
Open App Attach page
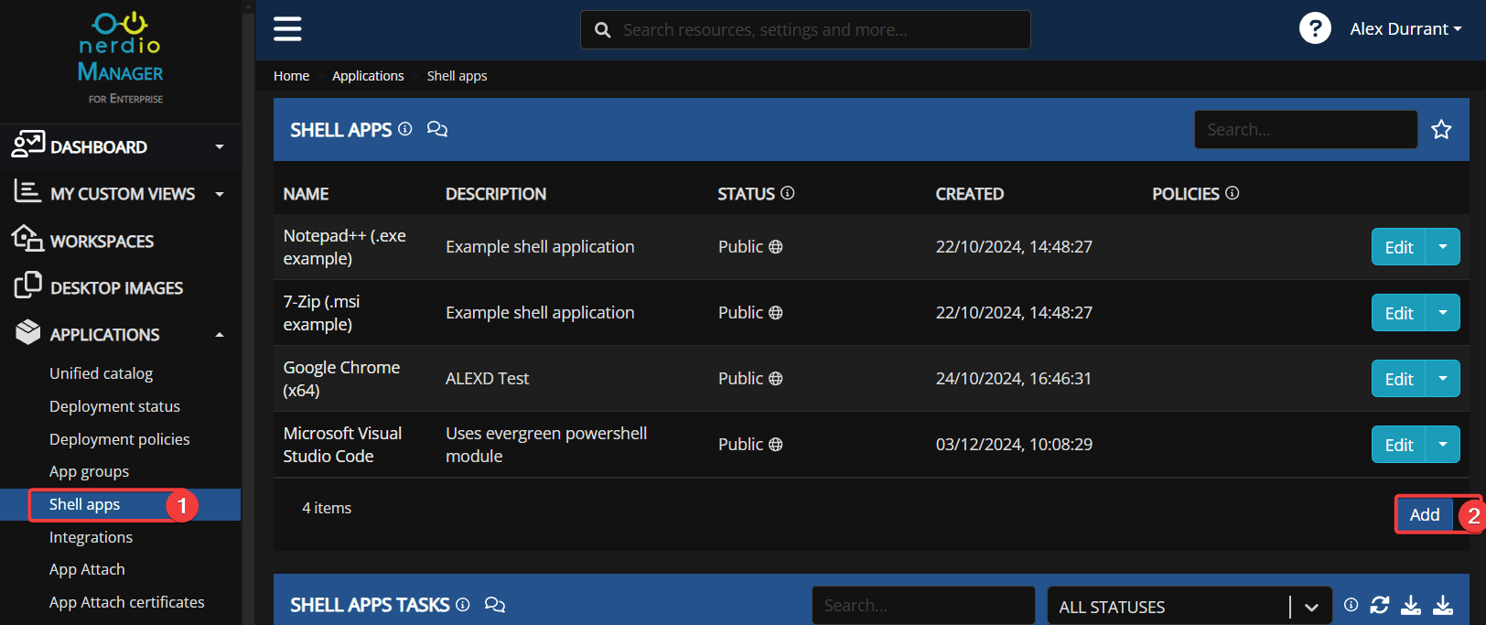(x=87, y=569)
